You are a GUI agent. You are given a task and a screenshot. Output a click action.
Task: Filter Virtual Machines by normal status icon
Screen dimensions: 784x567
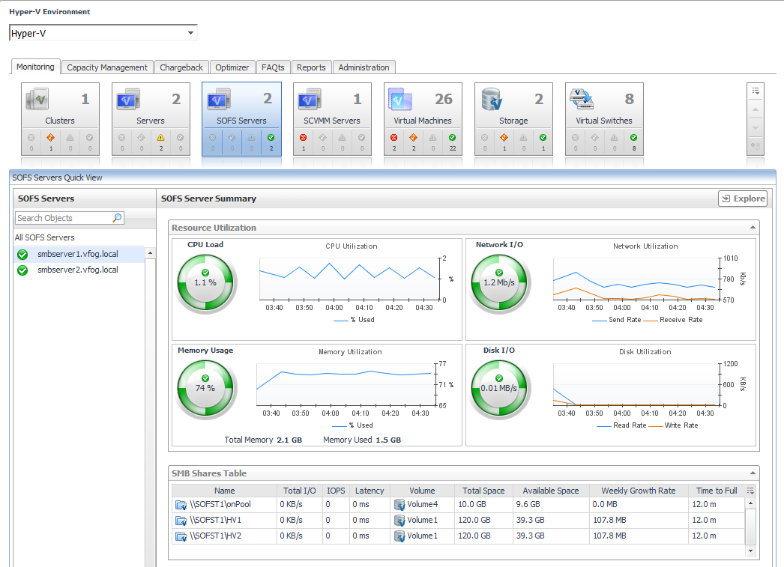click(453, 137)
